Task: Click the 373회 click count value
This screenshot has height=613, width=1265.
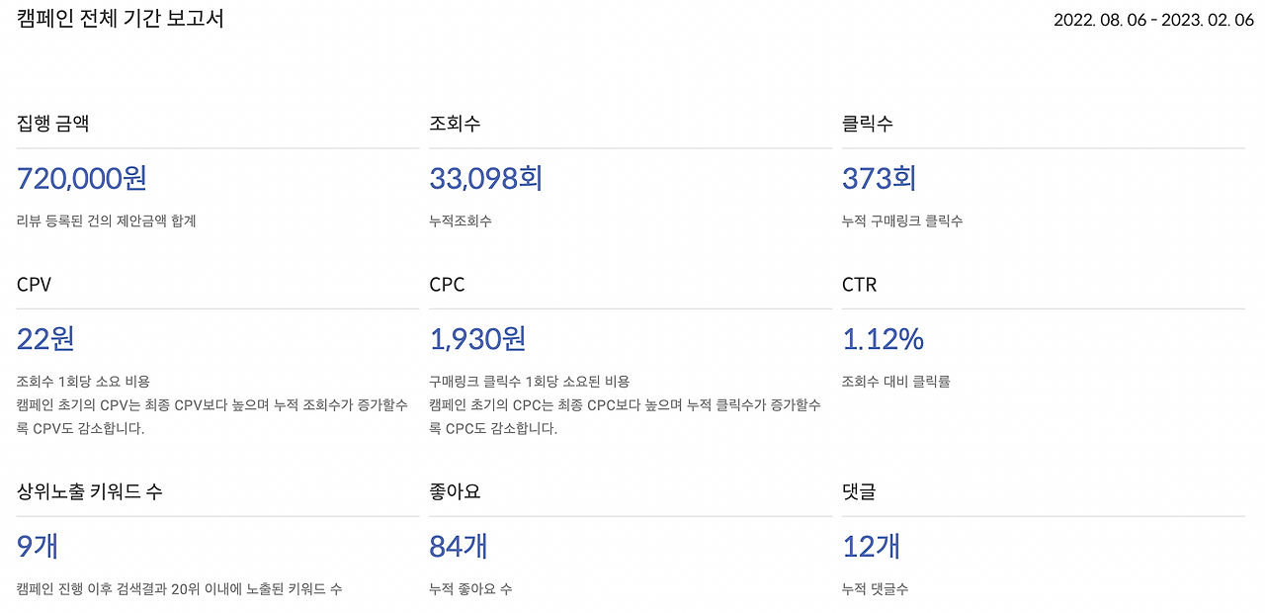Action: click(x=880, y=179)
